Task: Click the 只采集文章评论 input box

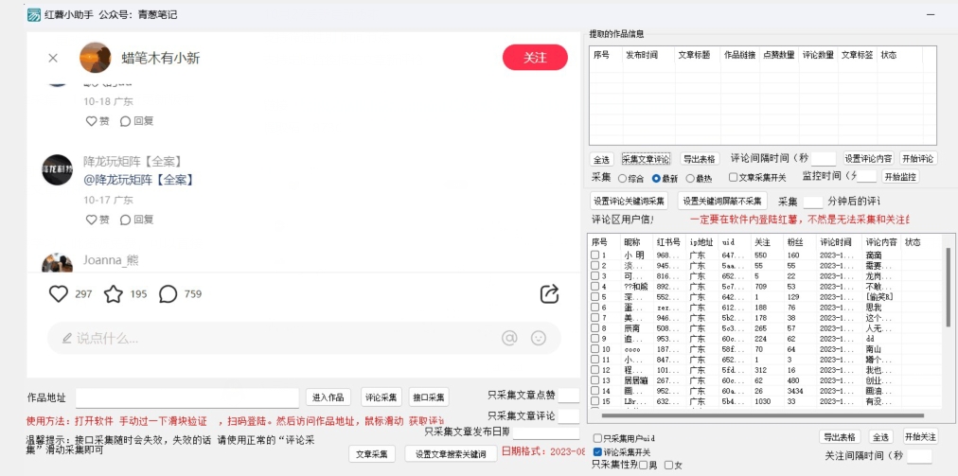Action: point(568,416)
